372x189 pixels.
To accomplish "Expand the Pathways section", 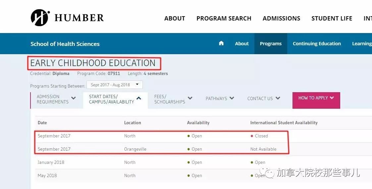I will [220, 98].
